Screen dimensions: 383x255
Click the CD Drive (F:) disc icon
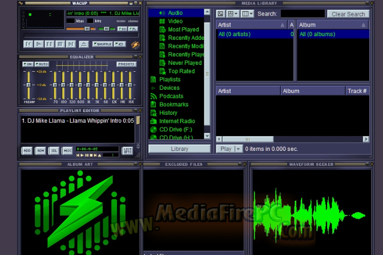[153, 129]
